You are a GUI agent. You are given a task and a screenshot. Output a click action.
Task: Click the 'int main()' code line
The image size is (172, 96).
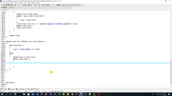click(10, 82)
